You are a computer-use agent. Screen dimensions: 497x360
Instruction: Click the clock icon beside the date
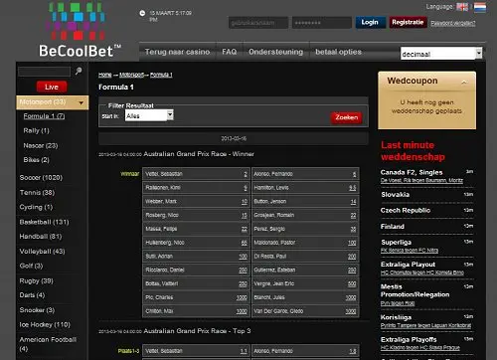click(142, 13)
